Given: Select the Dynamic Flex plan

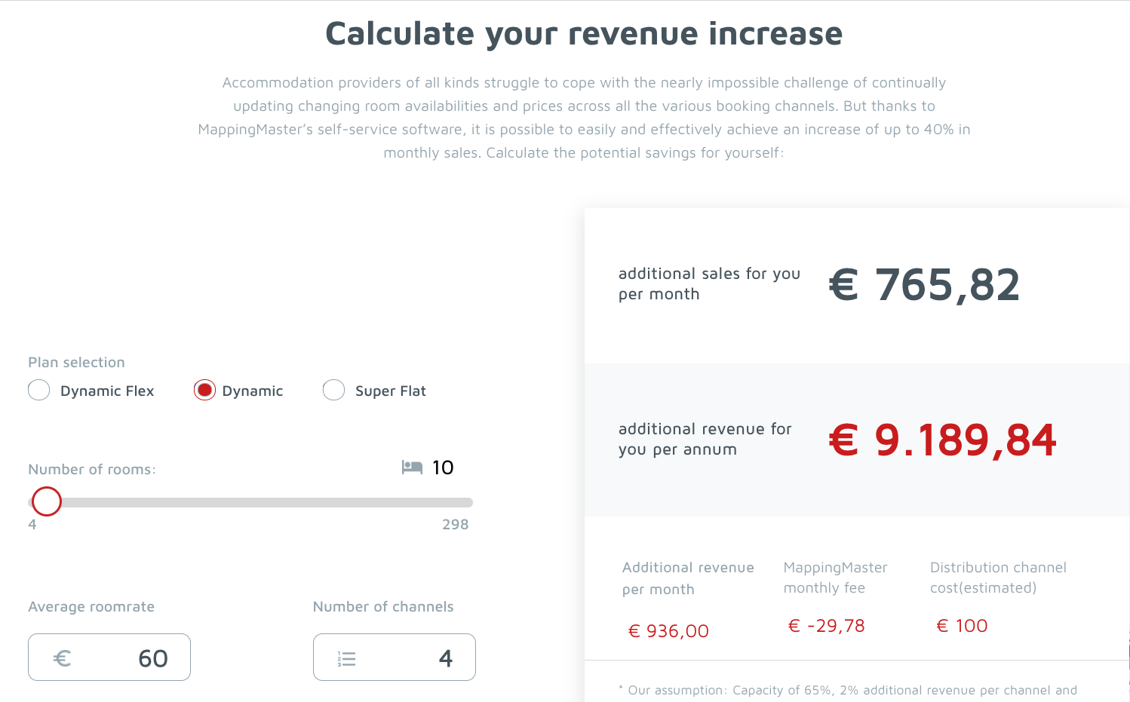Looking at the screenshot, I should pos(39,391).
